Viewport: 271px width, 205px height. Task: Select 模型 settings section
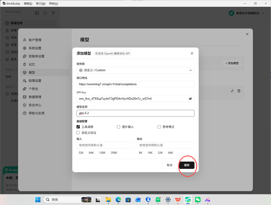45,72
